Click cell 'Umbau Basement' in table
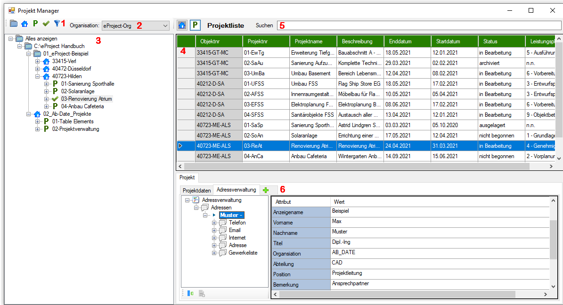The image size is (563, 305). 313,73
